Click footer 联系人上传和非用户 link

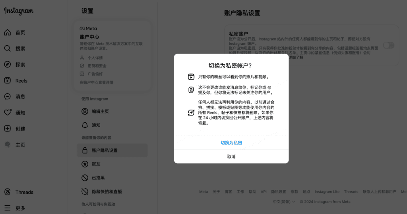(380, 192)
